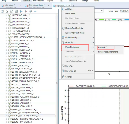Click the remove run icon with minus in the tree toolbar
Screen dimensions: 129x124
click(x=26, y=11)
